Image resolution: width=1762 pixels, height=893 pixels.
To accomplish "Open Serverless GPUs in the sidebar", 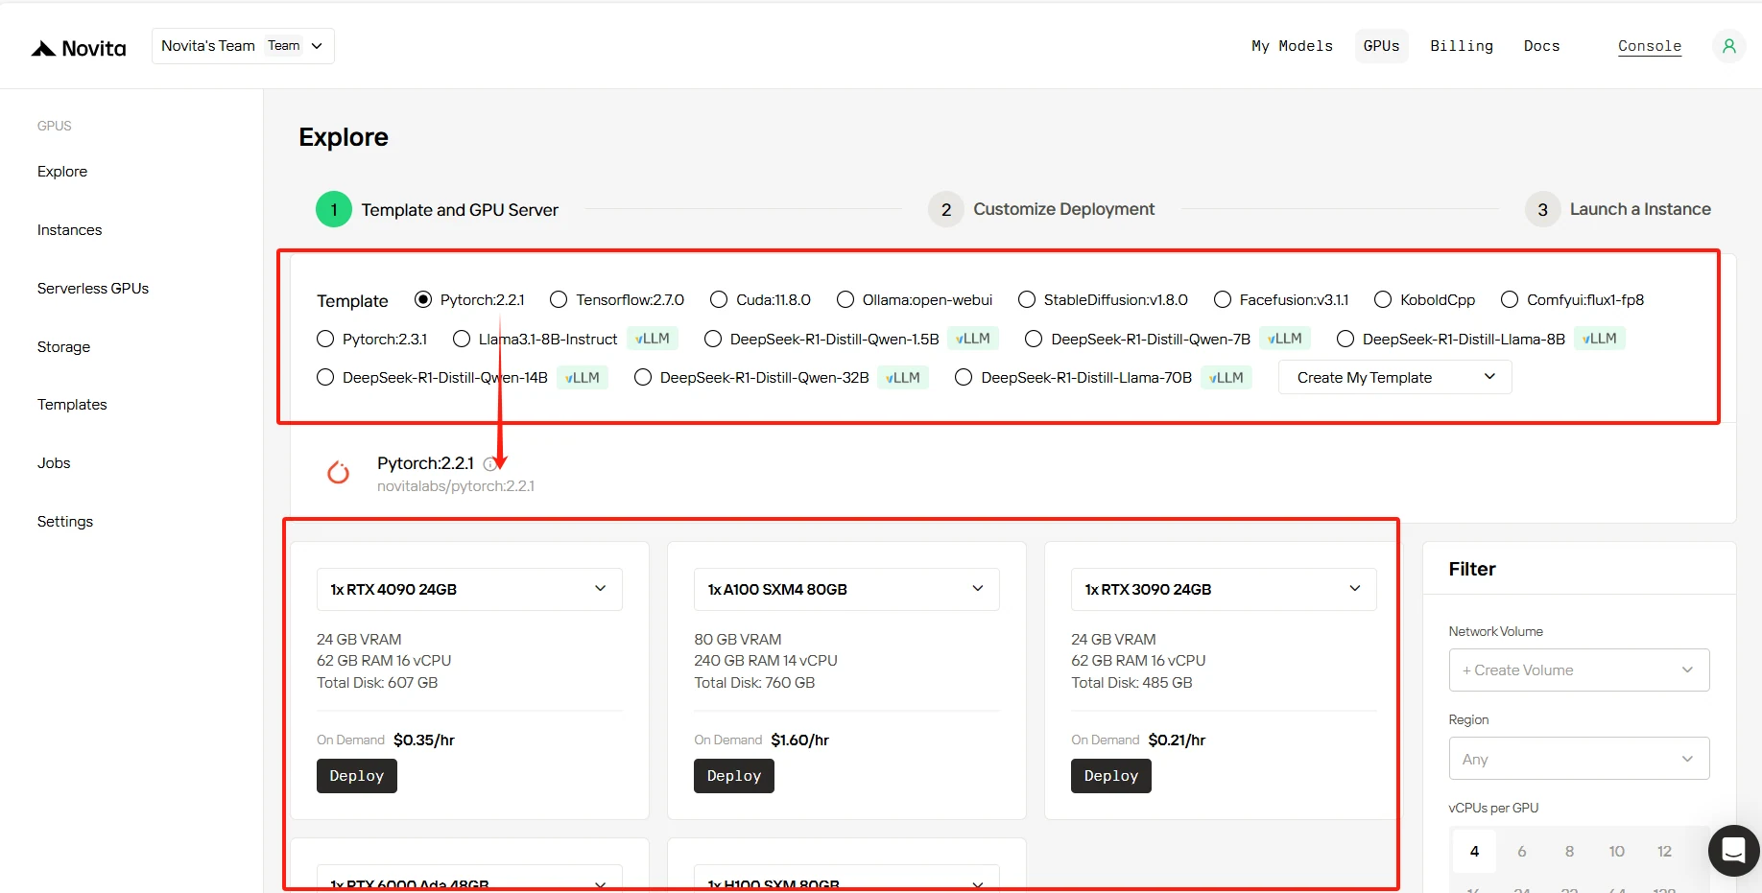I will 93,289.
